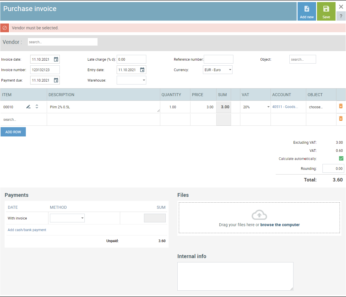Open the Payment due calendar picker

tap(56, 80)
